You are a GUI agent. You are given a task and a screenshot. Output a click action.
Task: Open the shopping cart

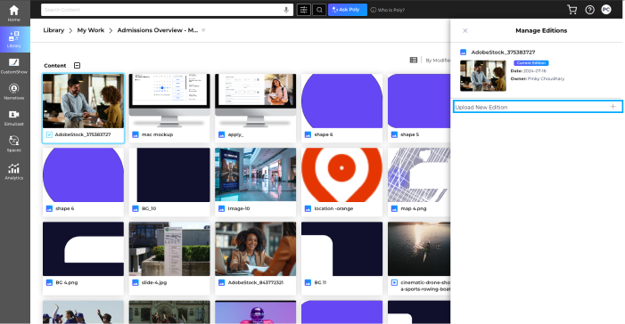coord(572,10)
